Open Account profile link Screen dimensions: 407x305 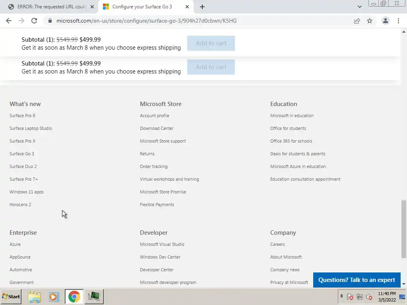point(155,116)
